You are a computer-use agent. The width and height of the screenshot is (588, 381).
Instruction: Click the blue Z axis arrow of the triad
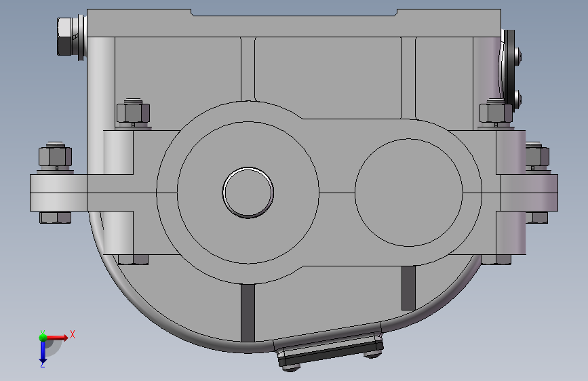point(43,353)
